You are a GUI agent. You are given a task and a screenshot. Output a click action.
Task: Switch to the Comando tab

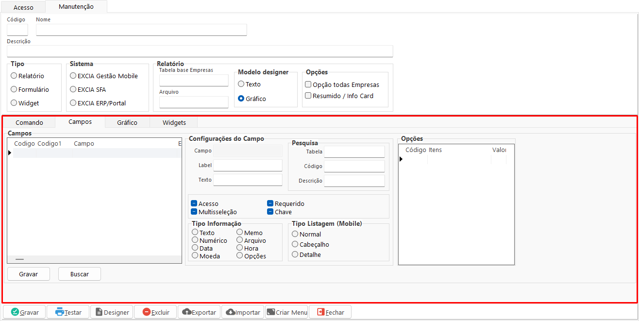(29, 122)
